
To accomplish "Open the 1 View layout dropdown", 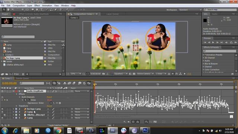I will click(x=161, y=74).
